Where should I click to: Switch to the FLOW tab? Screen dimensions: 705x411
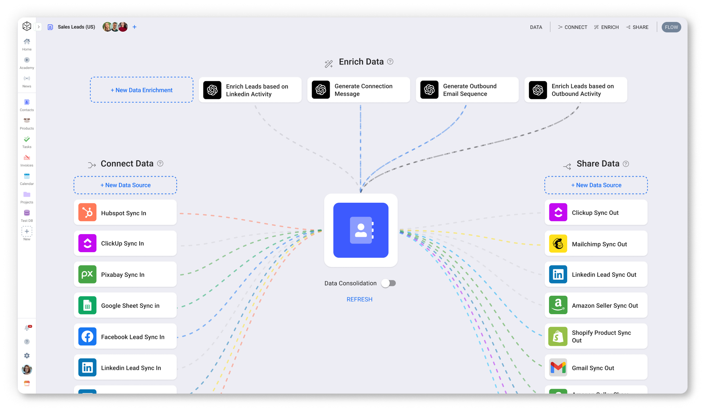pos(671,27)
